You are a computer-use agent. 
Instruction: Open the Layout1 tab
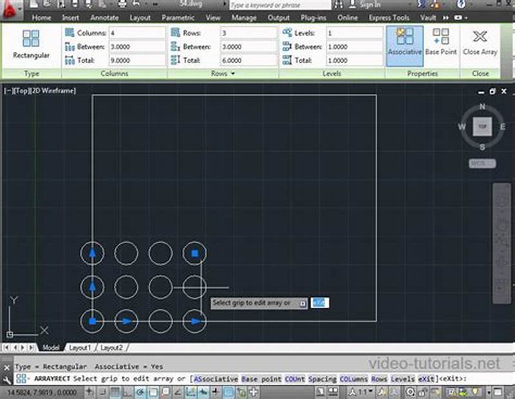tap(80, 348)
